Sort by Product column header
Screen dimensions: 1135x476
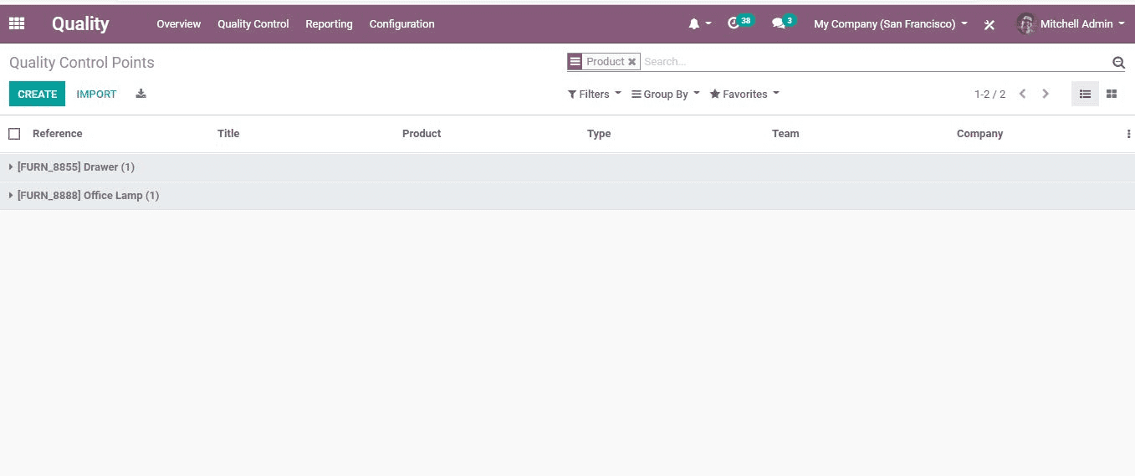pyautogui.click(x=422, y=134)
